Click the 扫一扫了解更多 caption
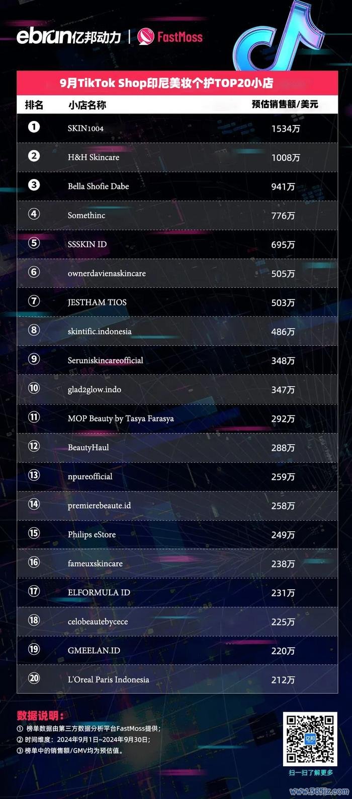 click(x=311, y=773)
